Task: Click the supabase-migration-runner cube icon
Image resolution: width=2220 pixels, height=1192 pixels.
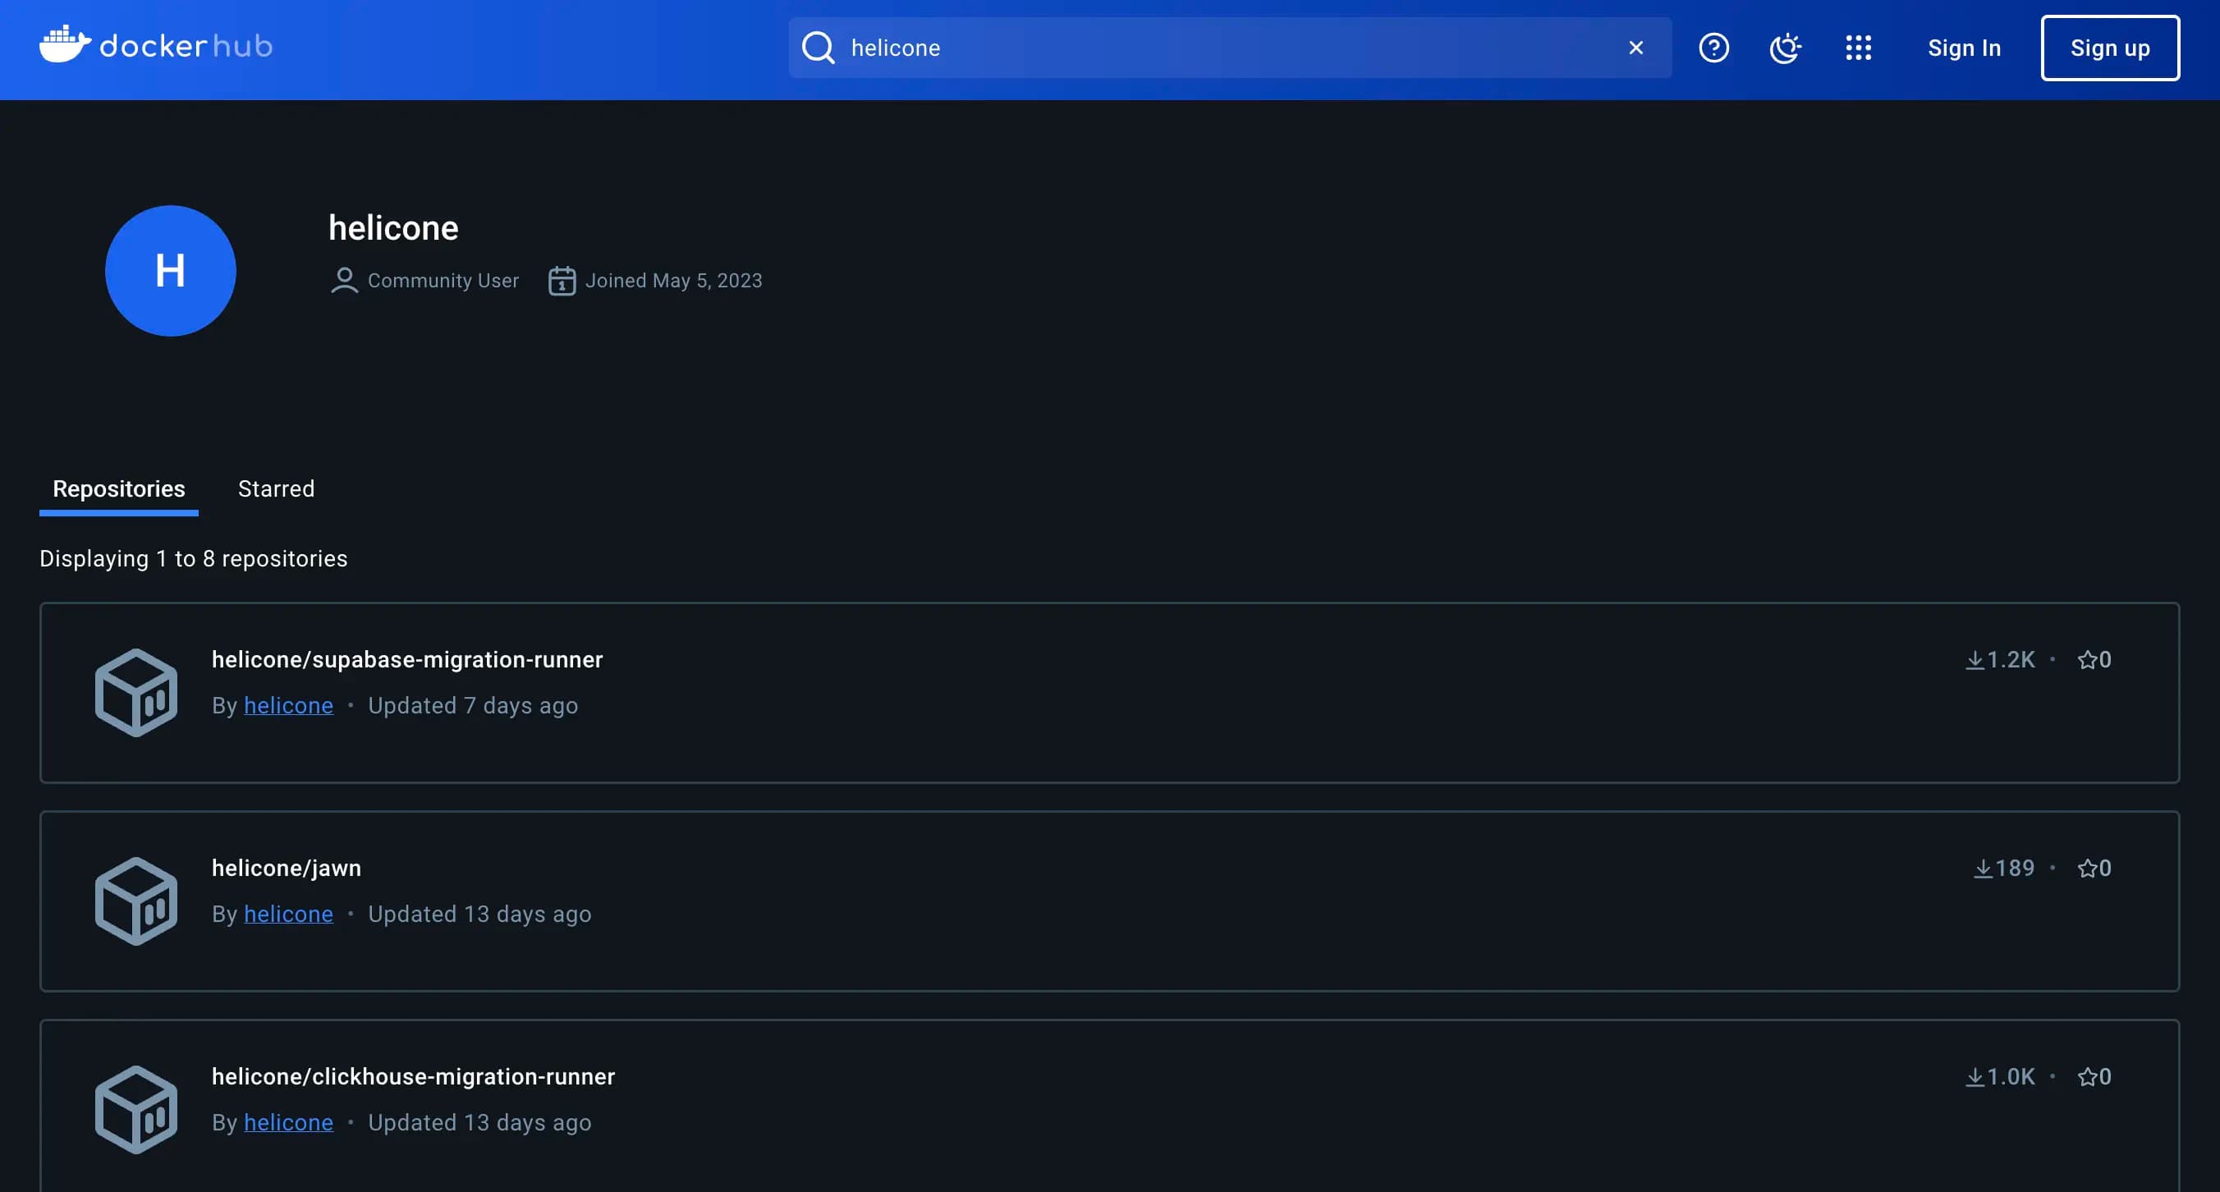Action: [x=136, y=692]
